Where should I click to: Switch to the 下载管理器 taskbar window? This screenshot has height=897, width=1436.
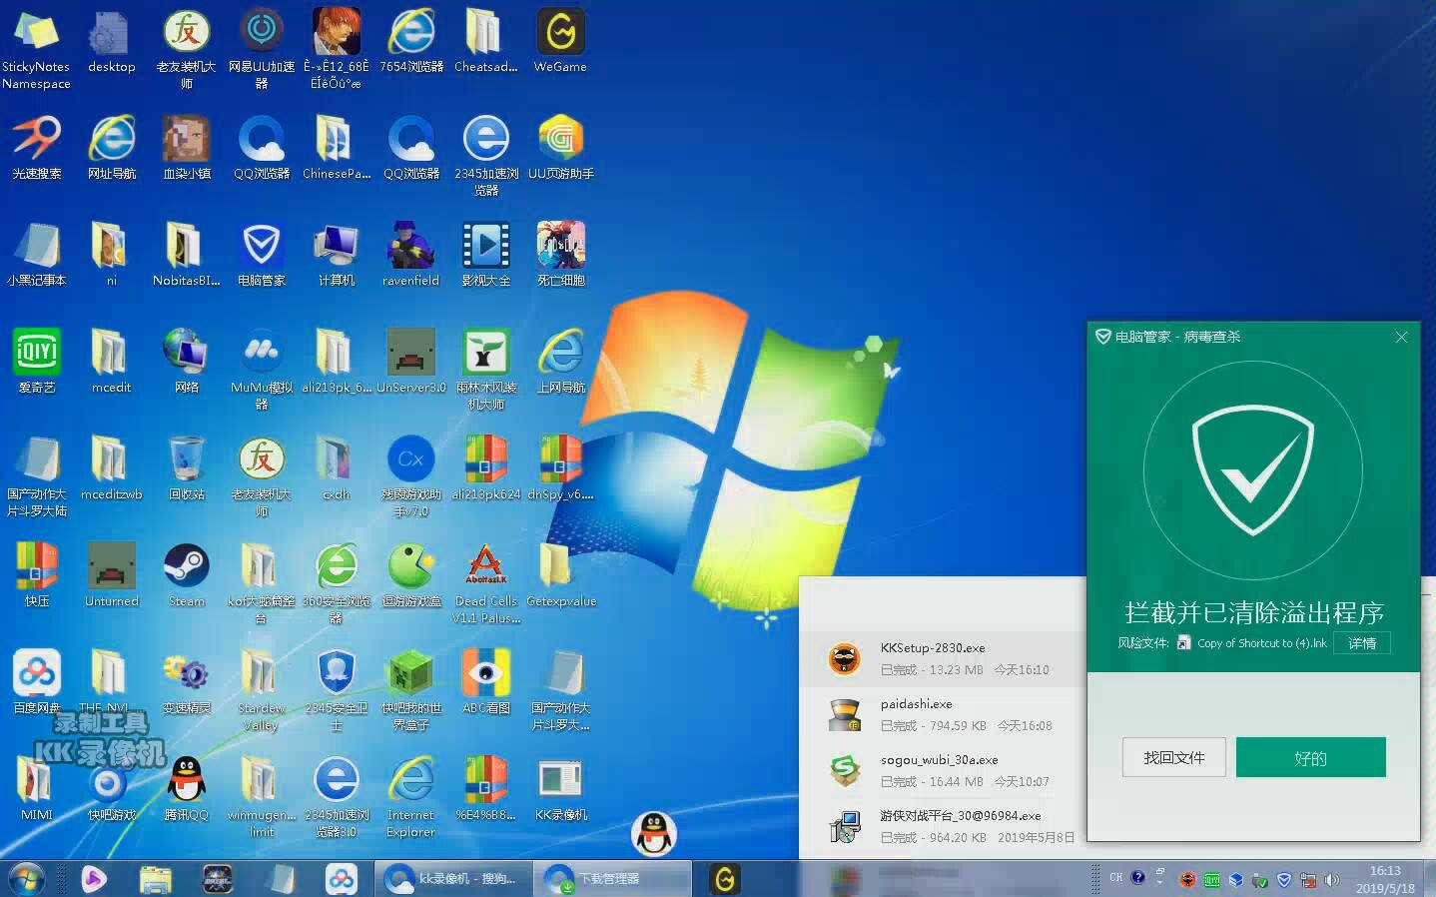point(612,879)
